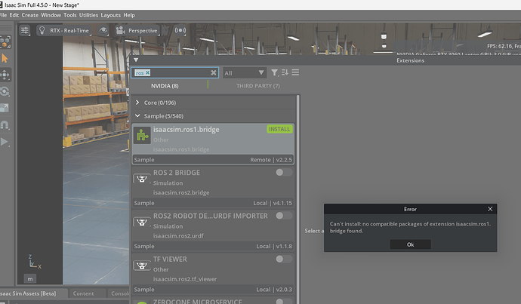Click the 'Remote | v2.2.5' version text
This screenshot has width=521, height=304.
point(271,160)
